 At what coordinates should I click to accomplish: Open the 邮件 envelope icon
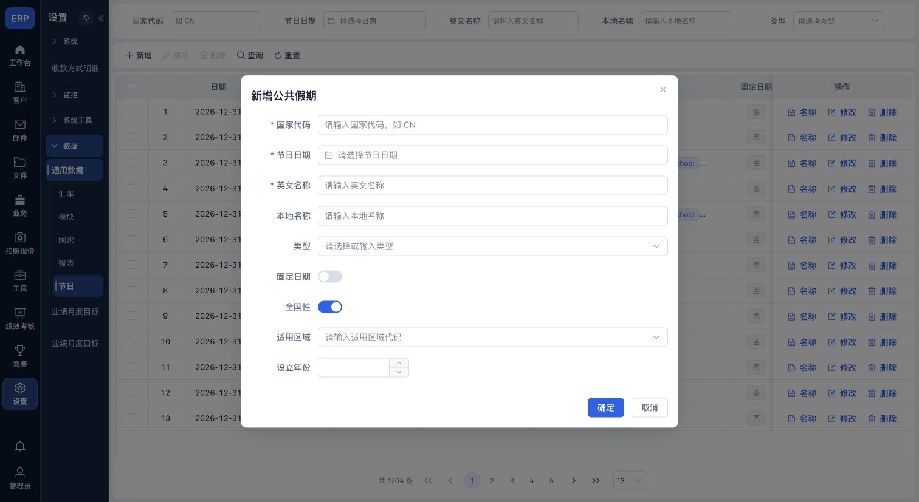click(x=20, y=125)
